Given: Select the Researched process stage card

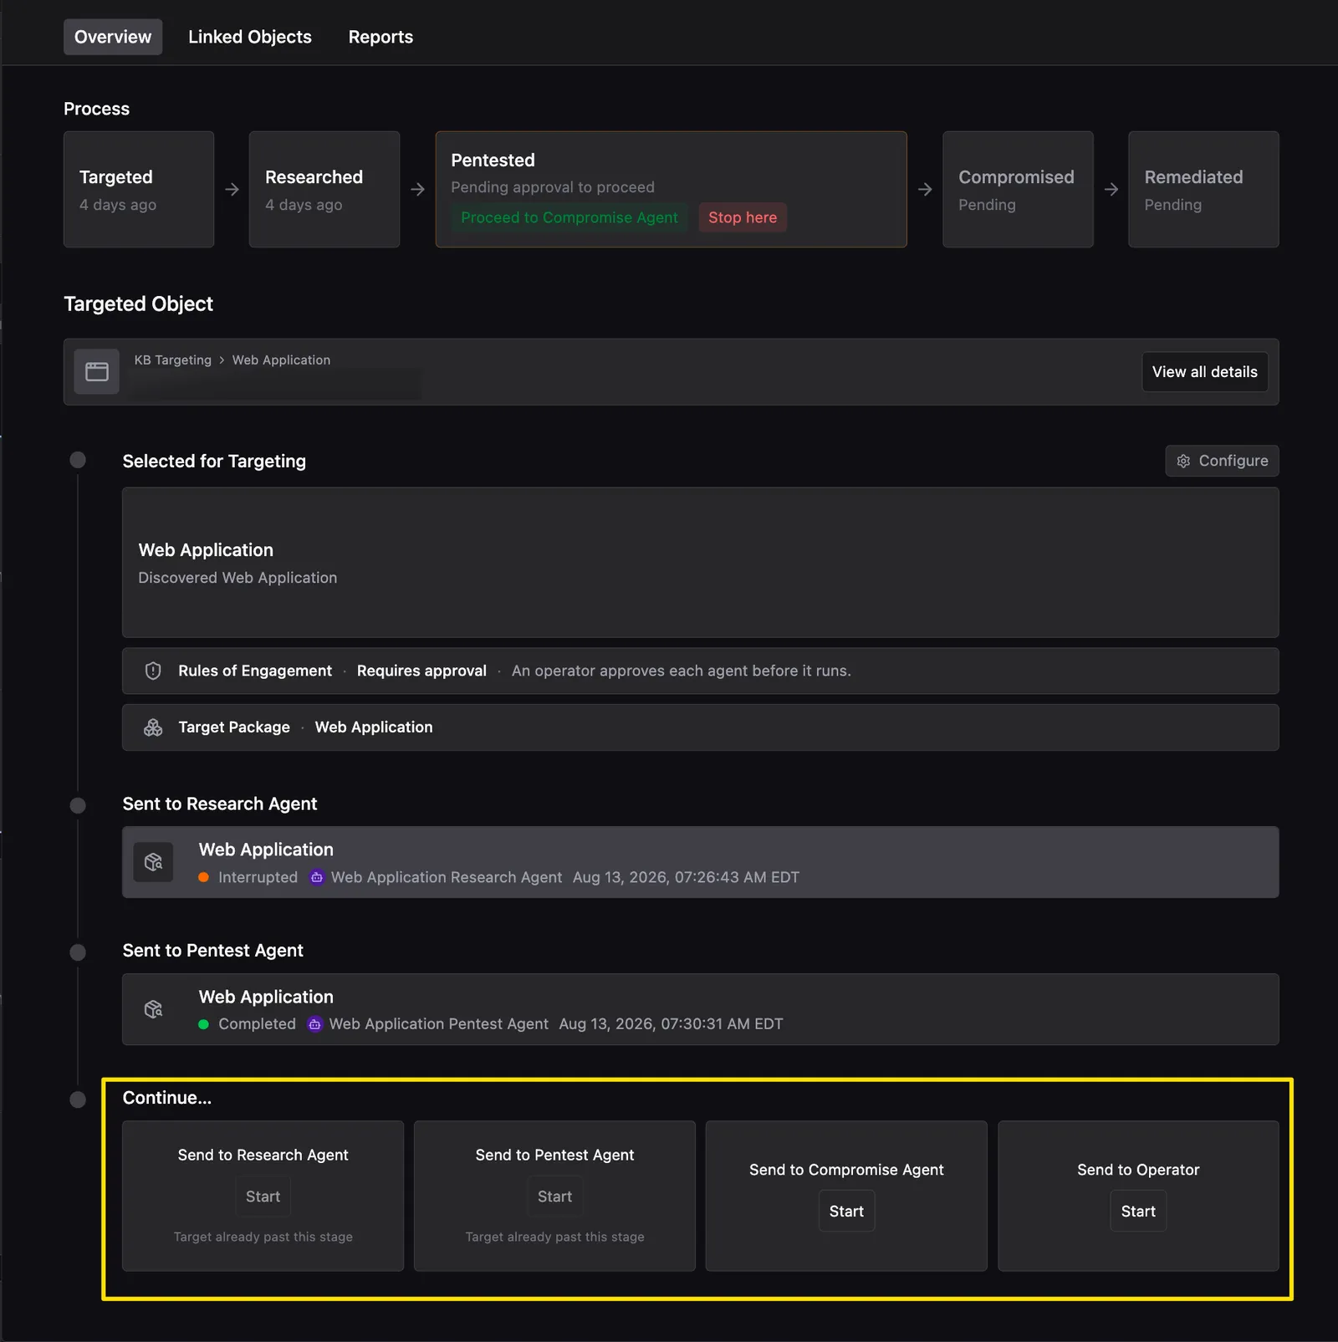Looking at the screenshot, I should pos(324,189).
